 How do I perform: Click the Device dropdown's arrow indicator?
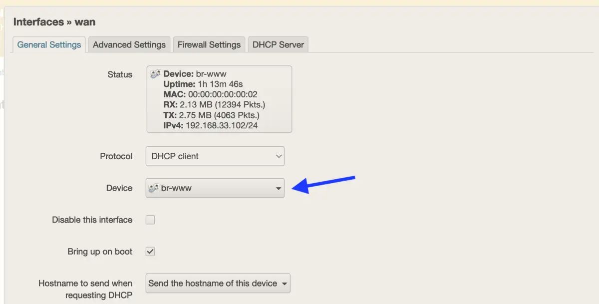click(279, 188)
